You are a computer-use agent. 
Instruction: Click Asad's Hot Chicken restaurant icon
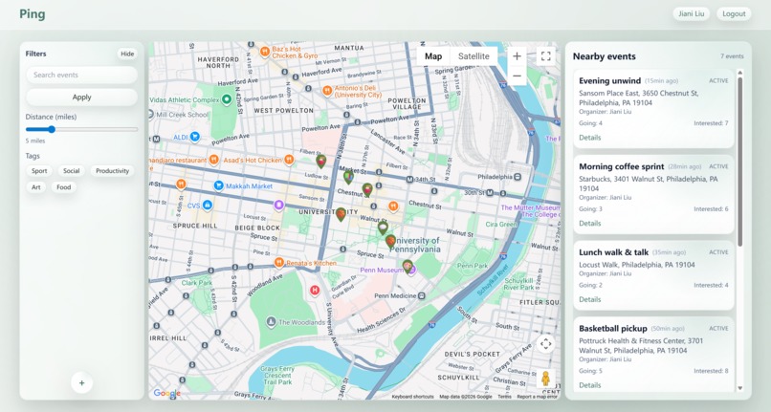(289, 160)
